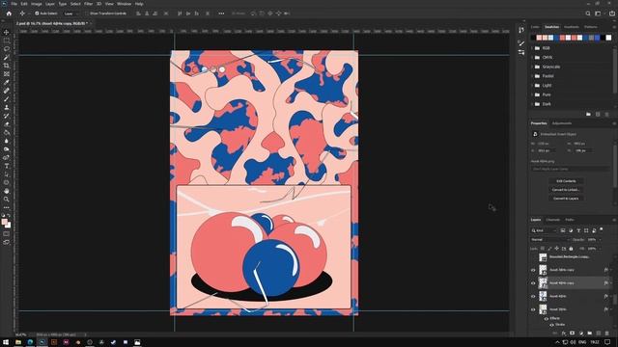Open the layer filter Kind dropdown
Image resolution: width=618 pixels, height=347 pixels.
point(544,230)
